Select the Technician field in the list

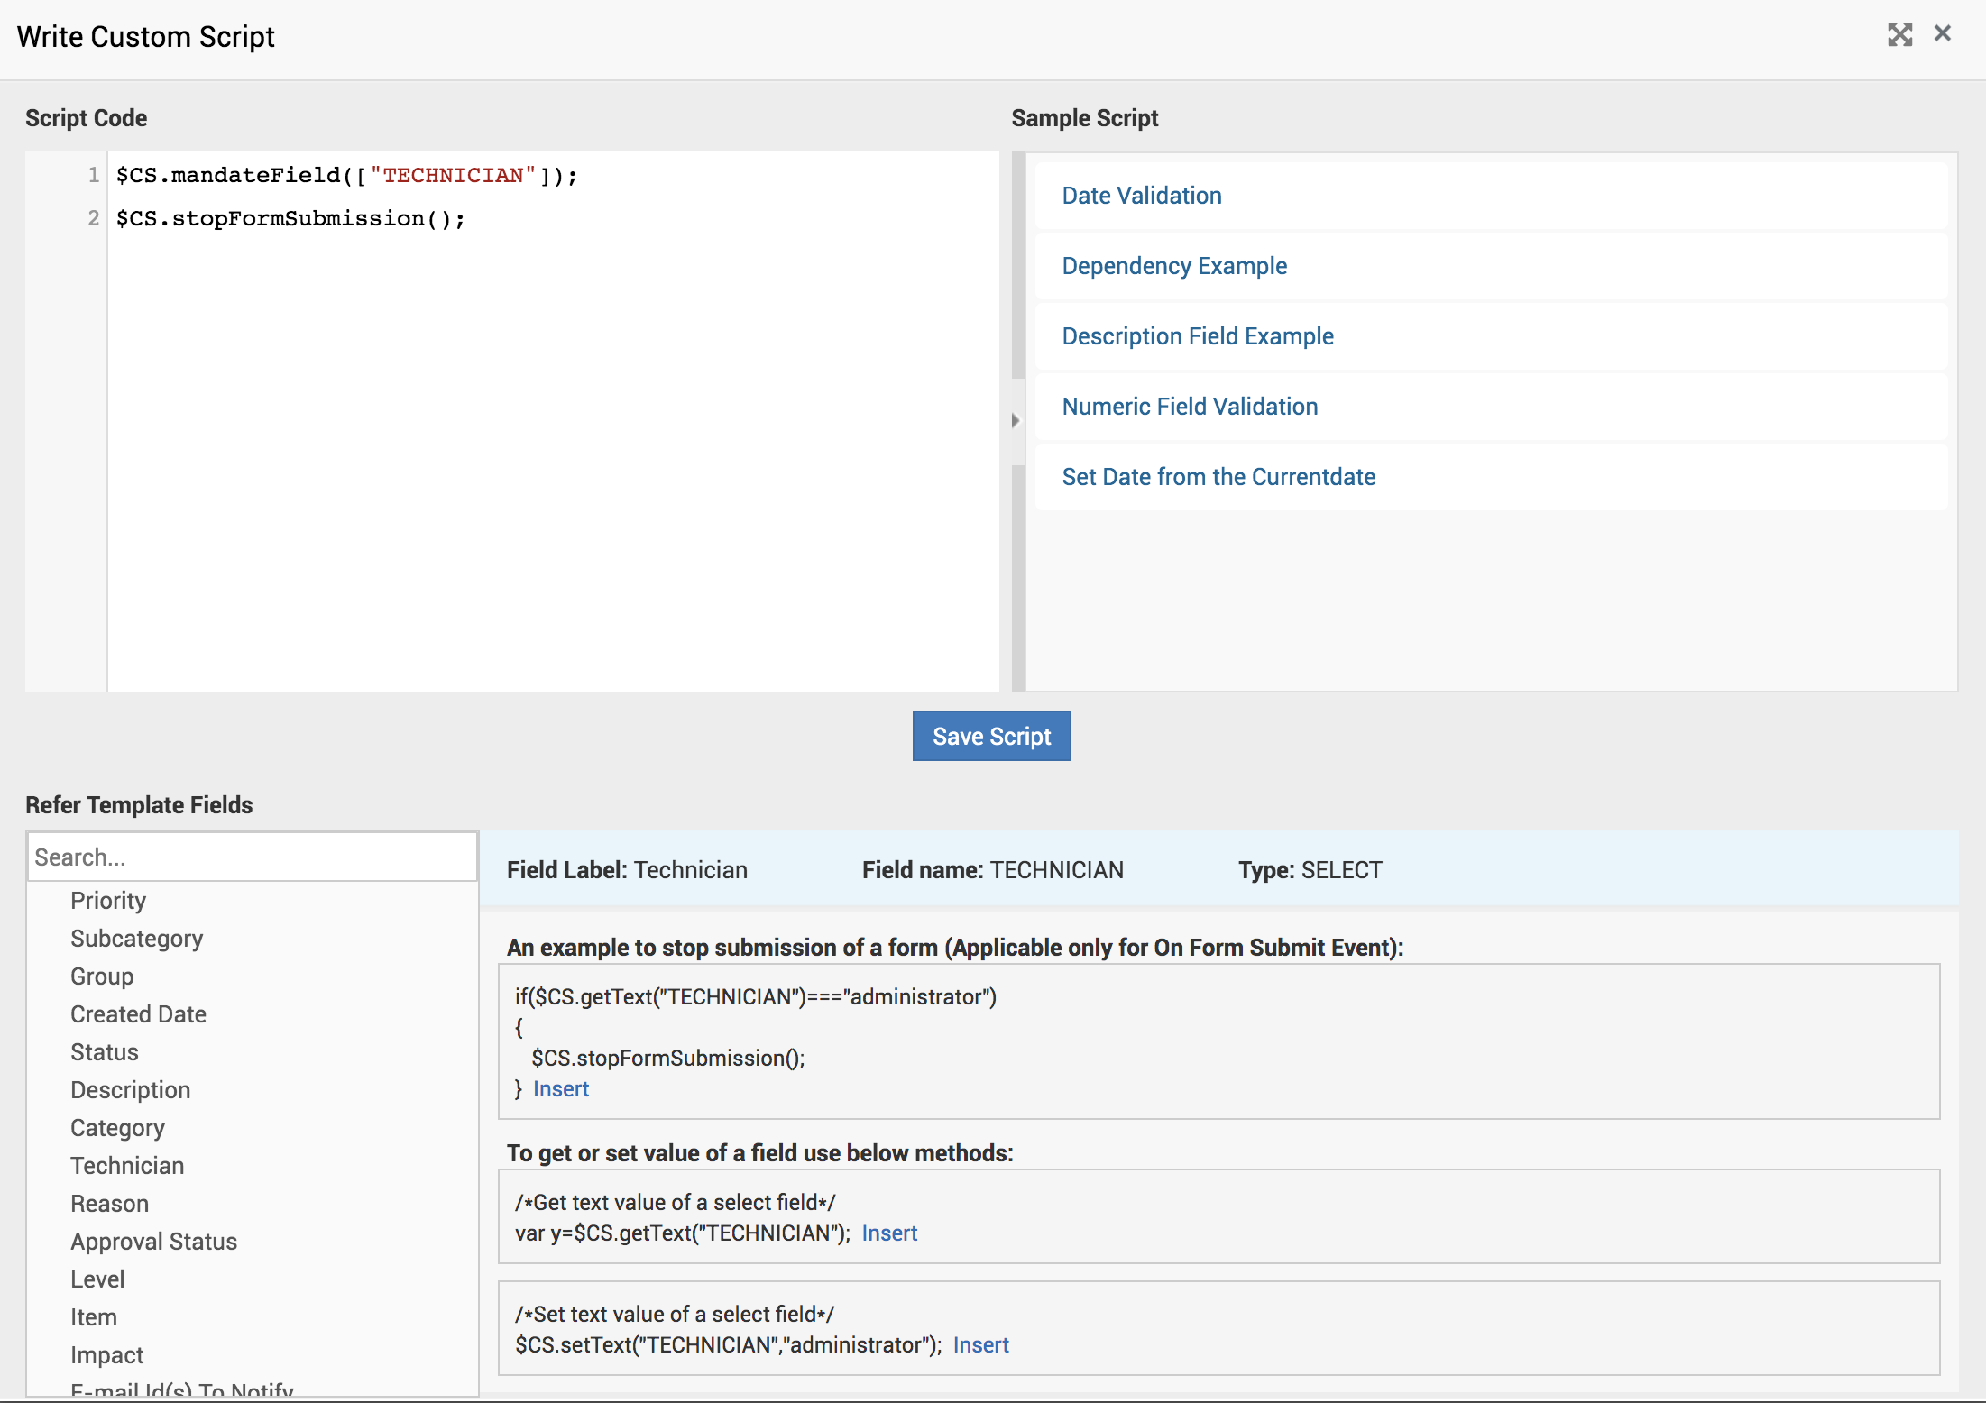point(127,1166)
